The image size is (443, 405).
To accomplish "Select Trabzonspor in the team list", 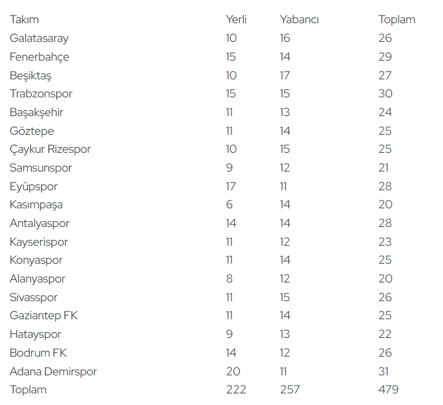I will 41,94.
